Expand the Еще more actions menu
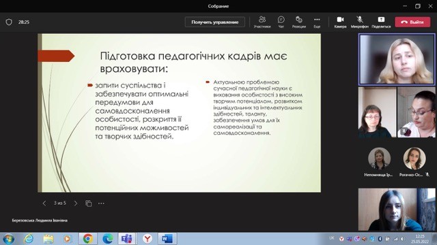 [317, 22]
